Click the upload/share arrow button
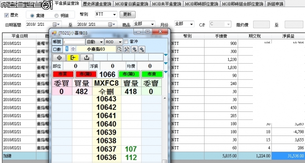The width and height of the screenshot is (305, 163). click(x=86, y=57)
